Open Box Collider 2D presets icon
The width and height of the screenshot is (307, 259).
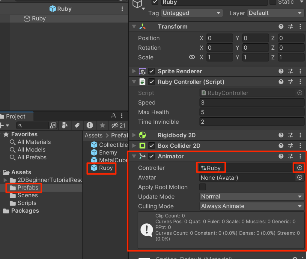(x=291, y=146)
